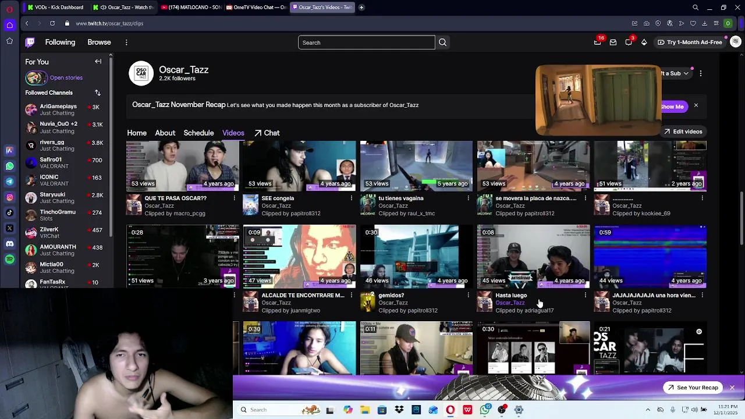Image resolution: width=745 pixels, height=419 pixels.
Task: Click the search magnifier button
Action: pyautogui.click(x=442, y=42)
